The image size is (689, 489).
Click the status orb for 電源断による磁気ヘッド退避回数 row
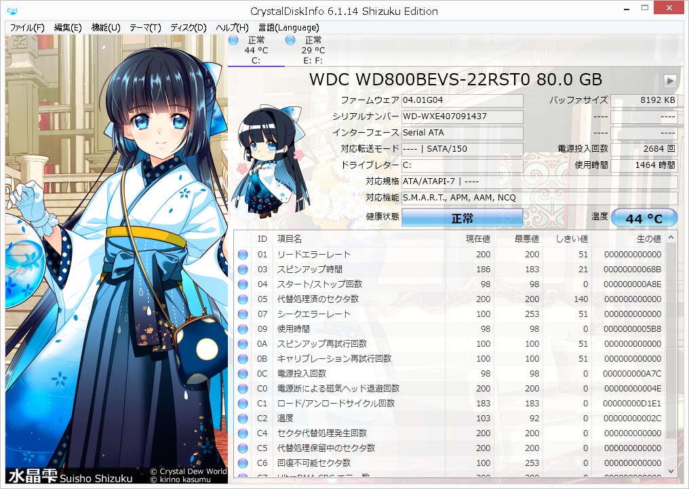click(243, 389)
